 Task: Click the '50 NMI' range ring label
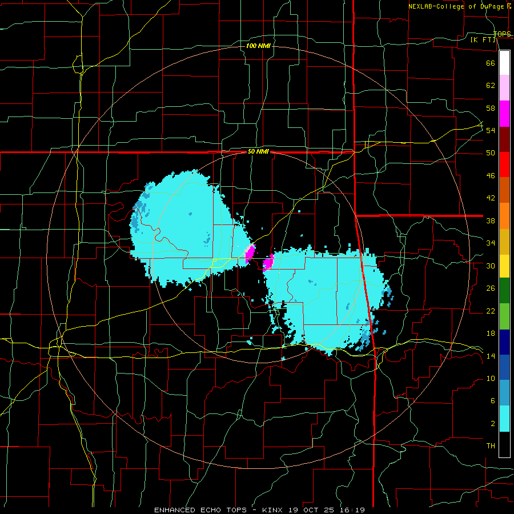pyautogui.click(x=258, y=151)
